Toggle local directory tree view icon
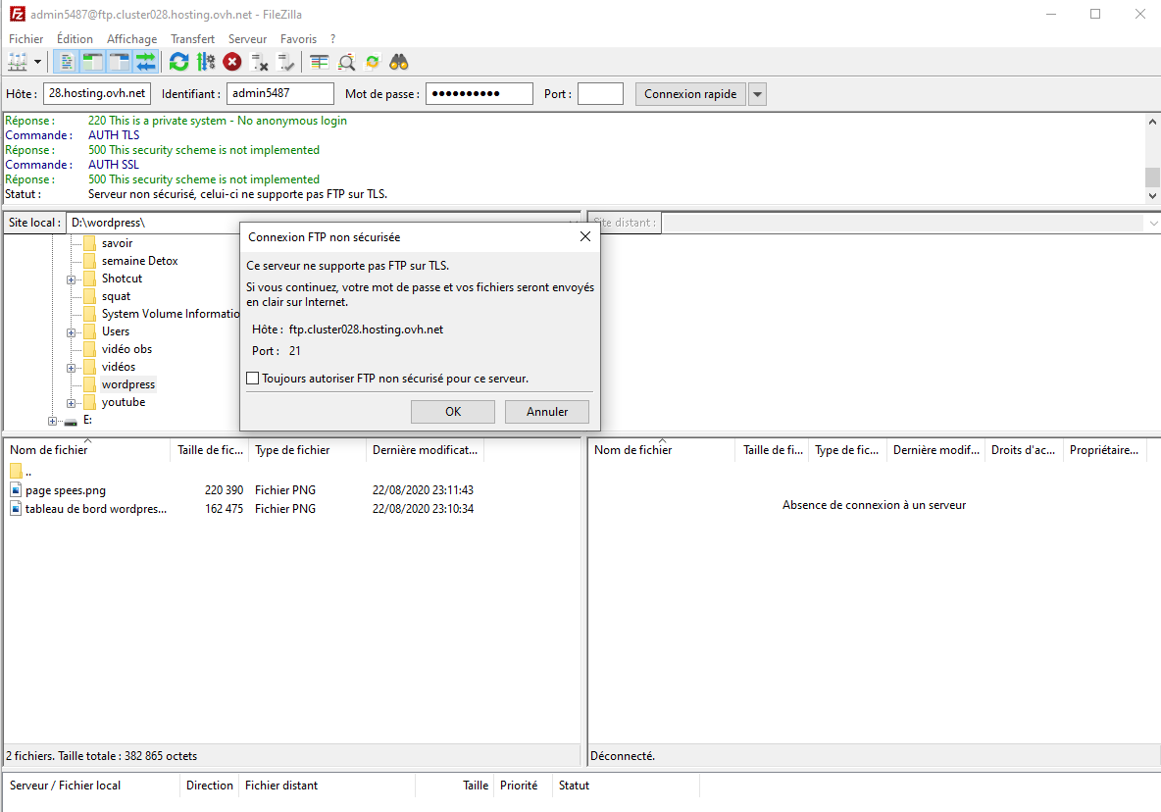The height and width of the screenshot is (812, 1161). click(93, 62)
